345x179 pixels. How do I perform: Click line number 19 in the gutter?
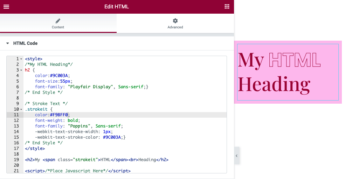pyautogui.click(x=16, y=160)
